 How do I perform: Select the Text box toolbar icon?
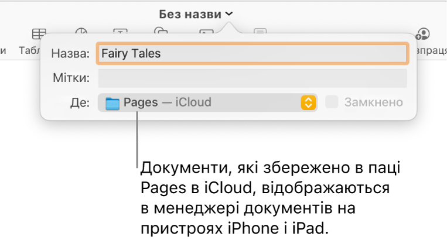coord(120,33)
